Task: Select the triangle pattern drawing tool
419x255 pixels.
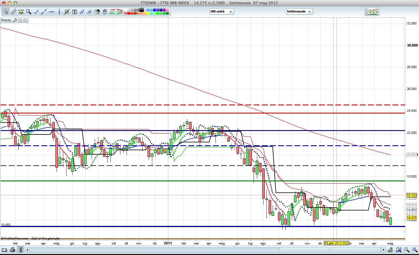Action: click(120, 12)
